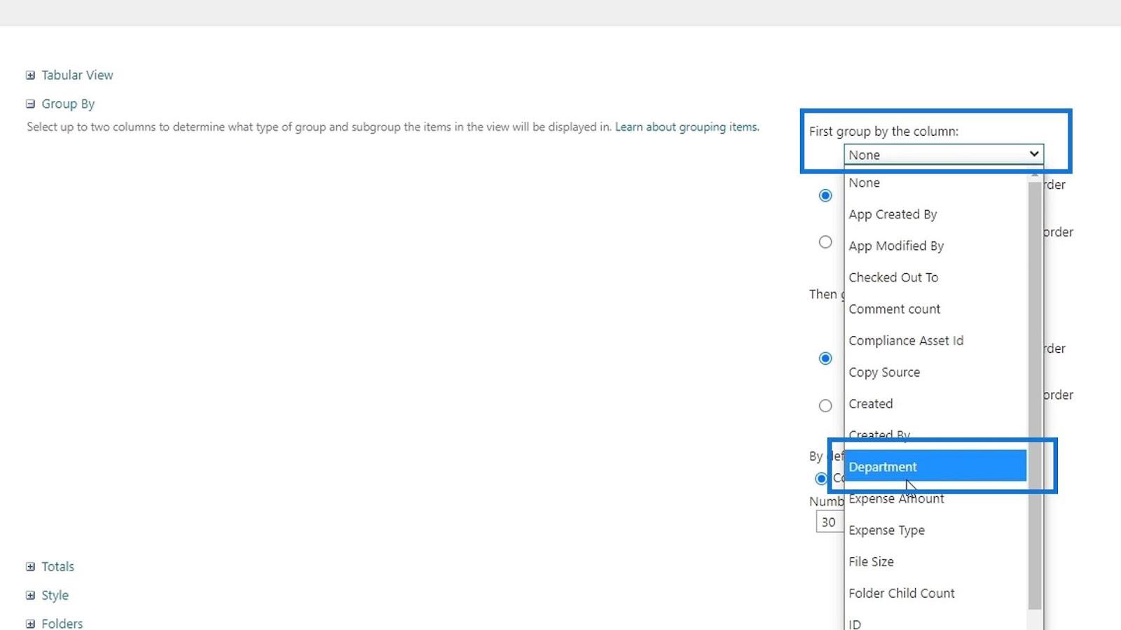
Task: Select second group ascending order radio
Action: tap(825, 358)
